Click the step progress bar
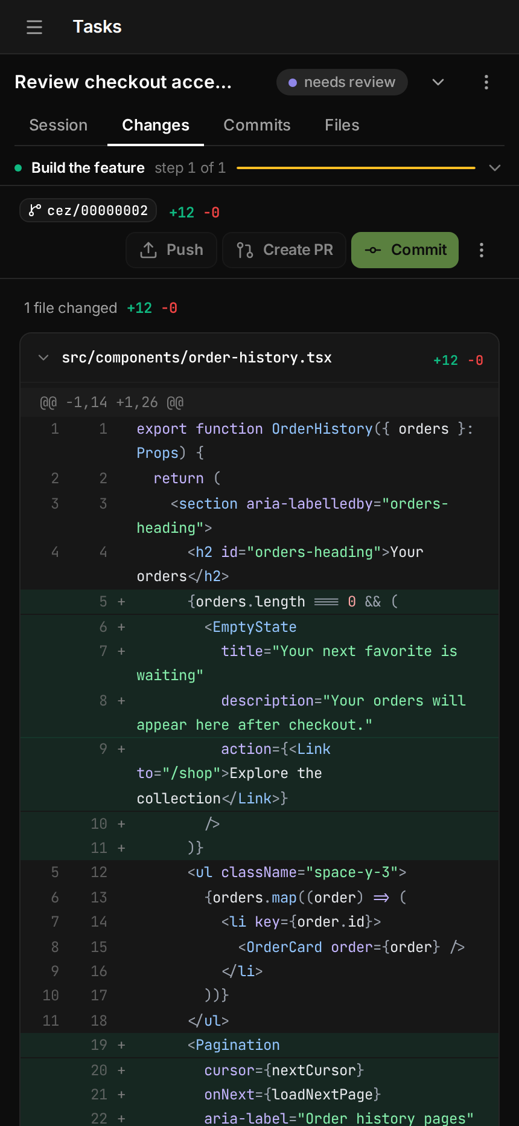 point(356,168)
